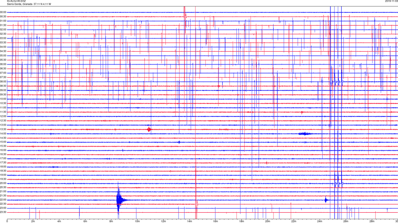This screenshot has height=223, width=398.
Task: Select the 01:00 trace time label
Action: 3,21
